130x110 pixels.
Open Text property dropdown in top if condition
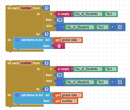click(111, 14)
